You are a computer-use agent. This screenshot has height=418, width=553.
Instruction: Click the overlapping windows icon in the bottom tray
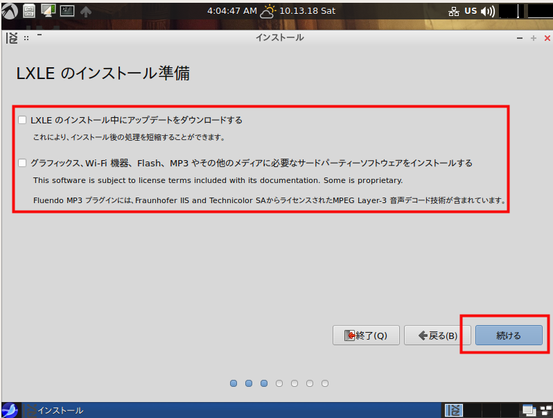tap(529, 410)
